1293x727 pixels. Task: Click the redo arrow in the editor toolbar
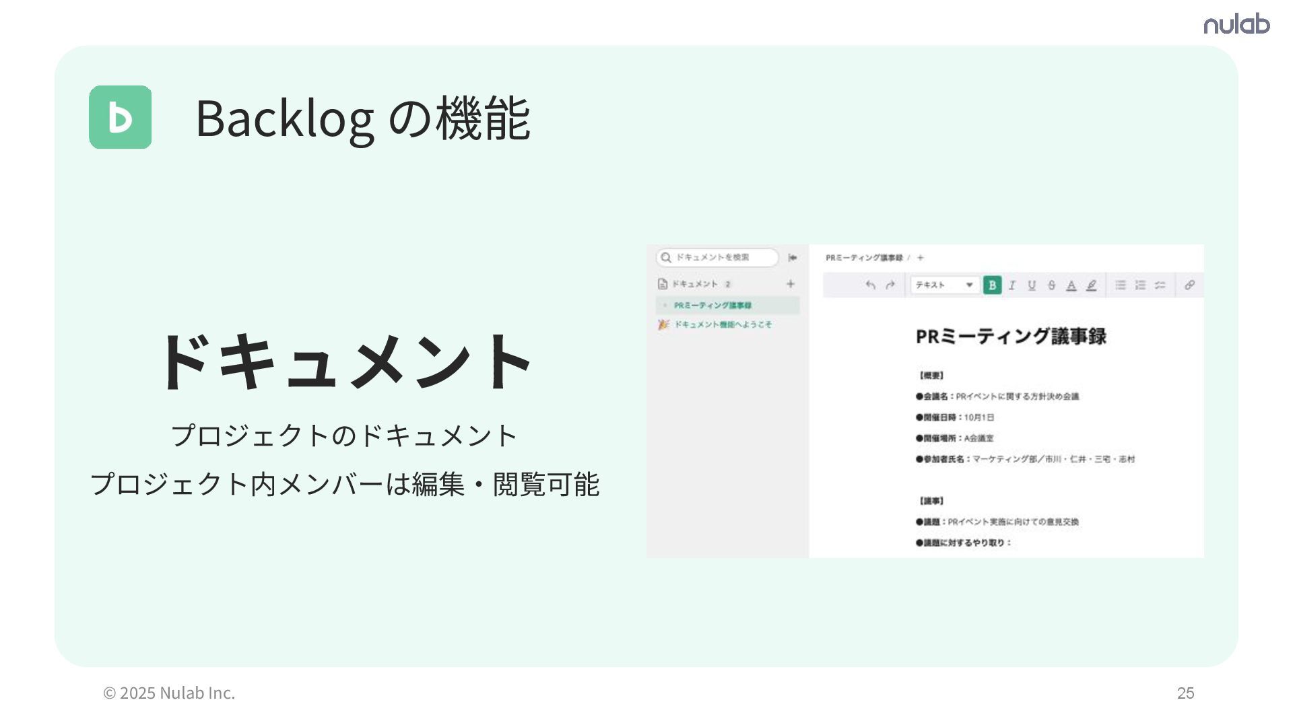point(890,285)
